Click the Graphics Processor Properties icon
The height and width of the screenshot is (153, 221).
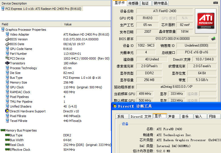[x=3, y=29]
